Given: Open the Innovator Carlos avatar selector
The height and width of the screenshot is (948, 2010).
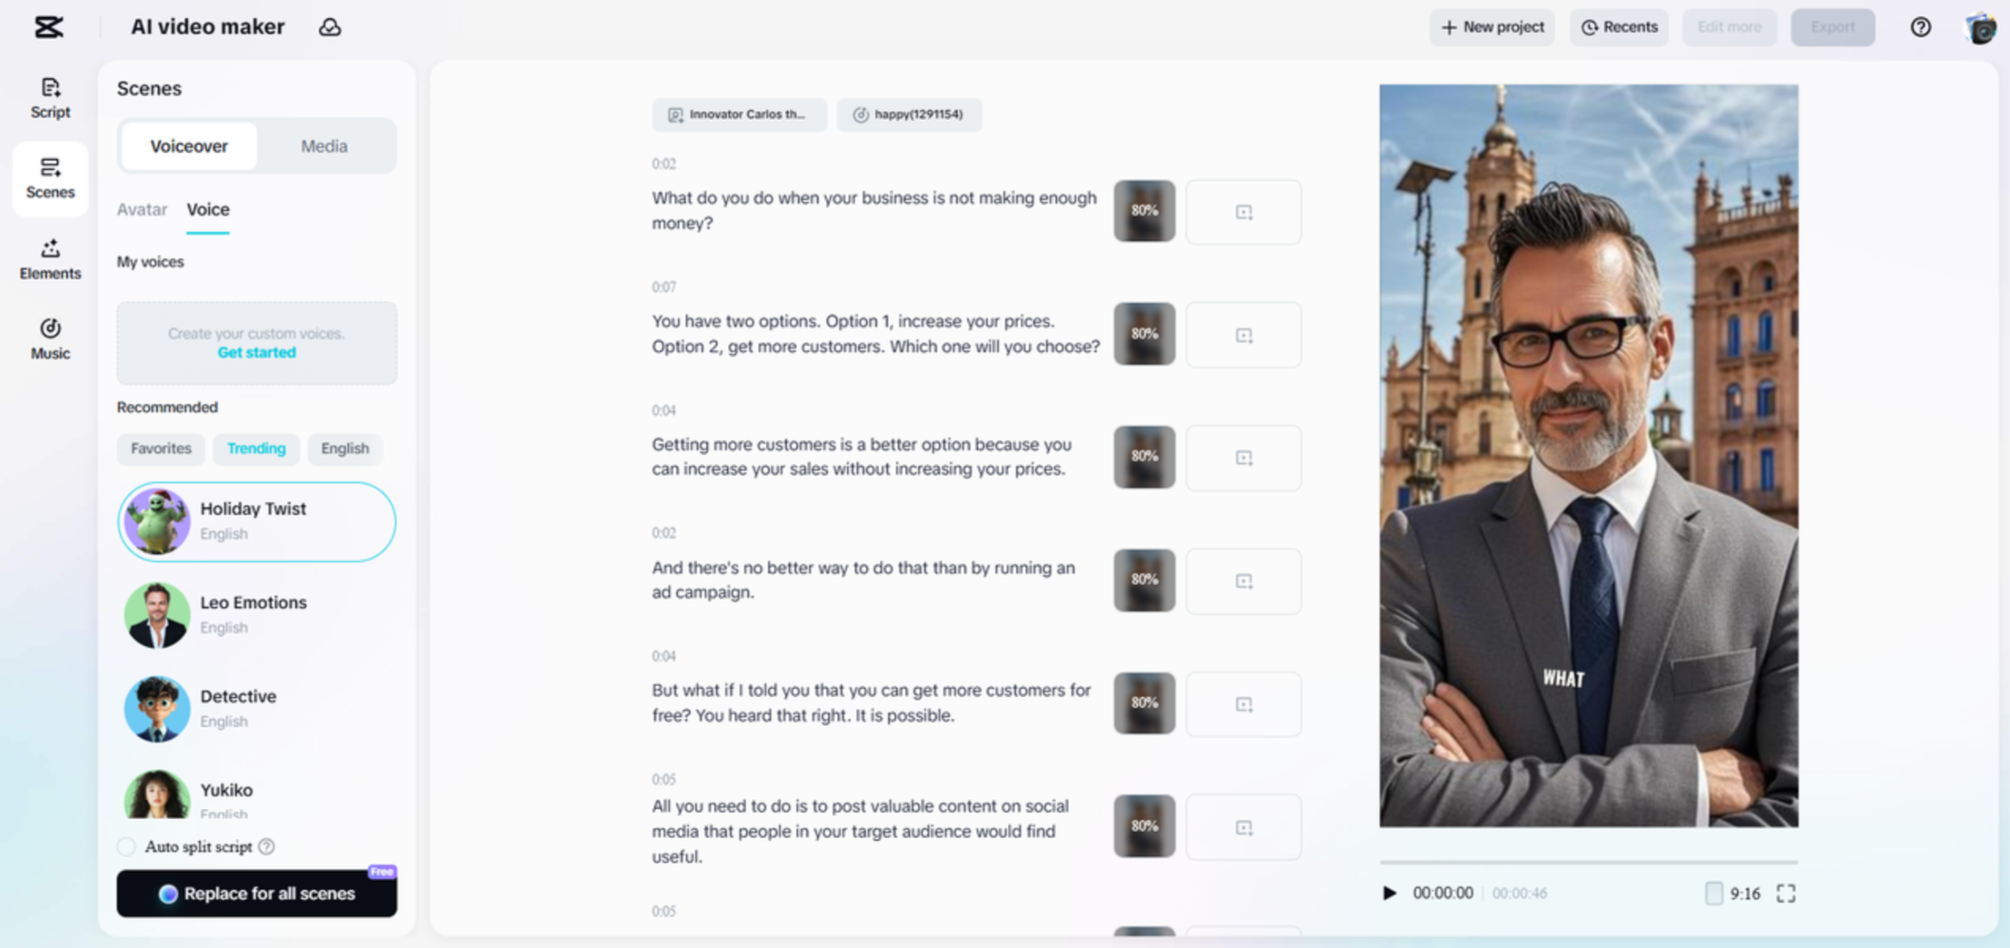Looking at the screenshot, I should click(x=739, y=114).
